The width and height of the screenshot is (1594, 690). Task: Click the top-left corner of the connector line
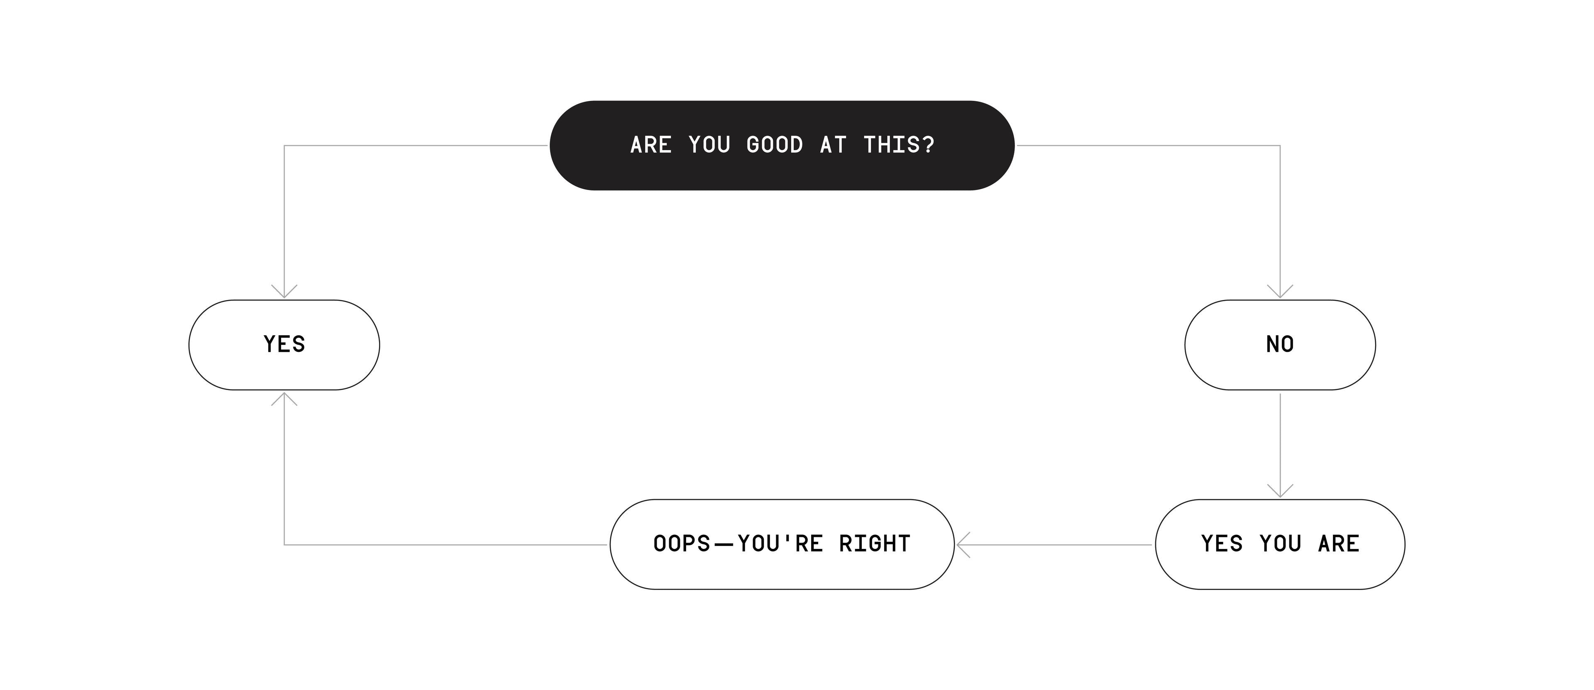point(284,146)
